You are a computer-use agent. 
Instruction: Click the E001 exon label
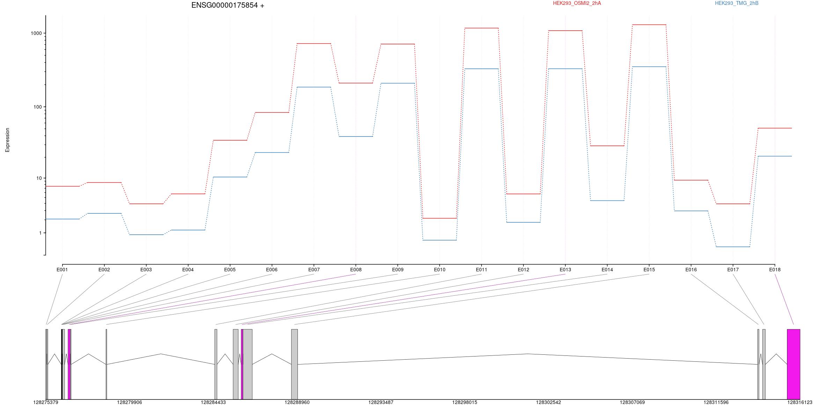(x=62, y=270)
